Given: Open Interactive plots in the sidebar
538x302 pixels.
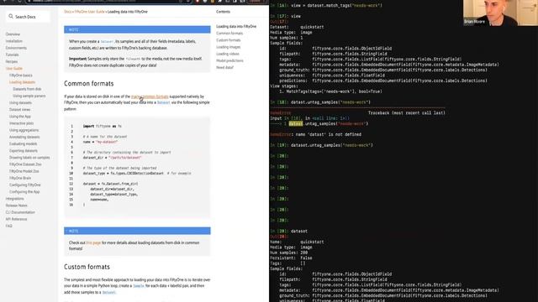Looking at the screenshot, I should coord(22,123).
